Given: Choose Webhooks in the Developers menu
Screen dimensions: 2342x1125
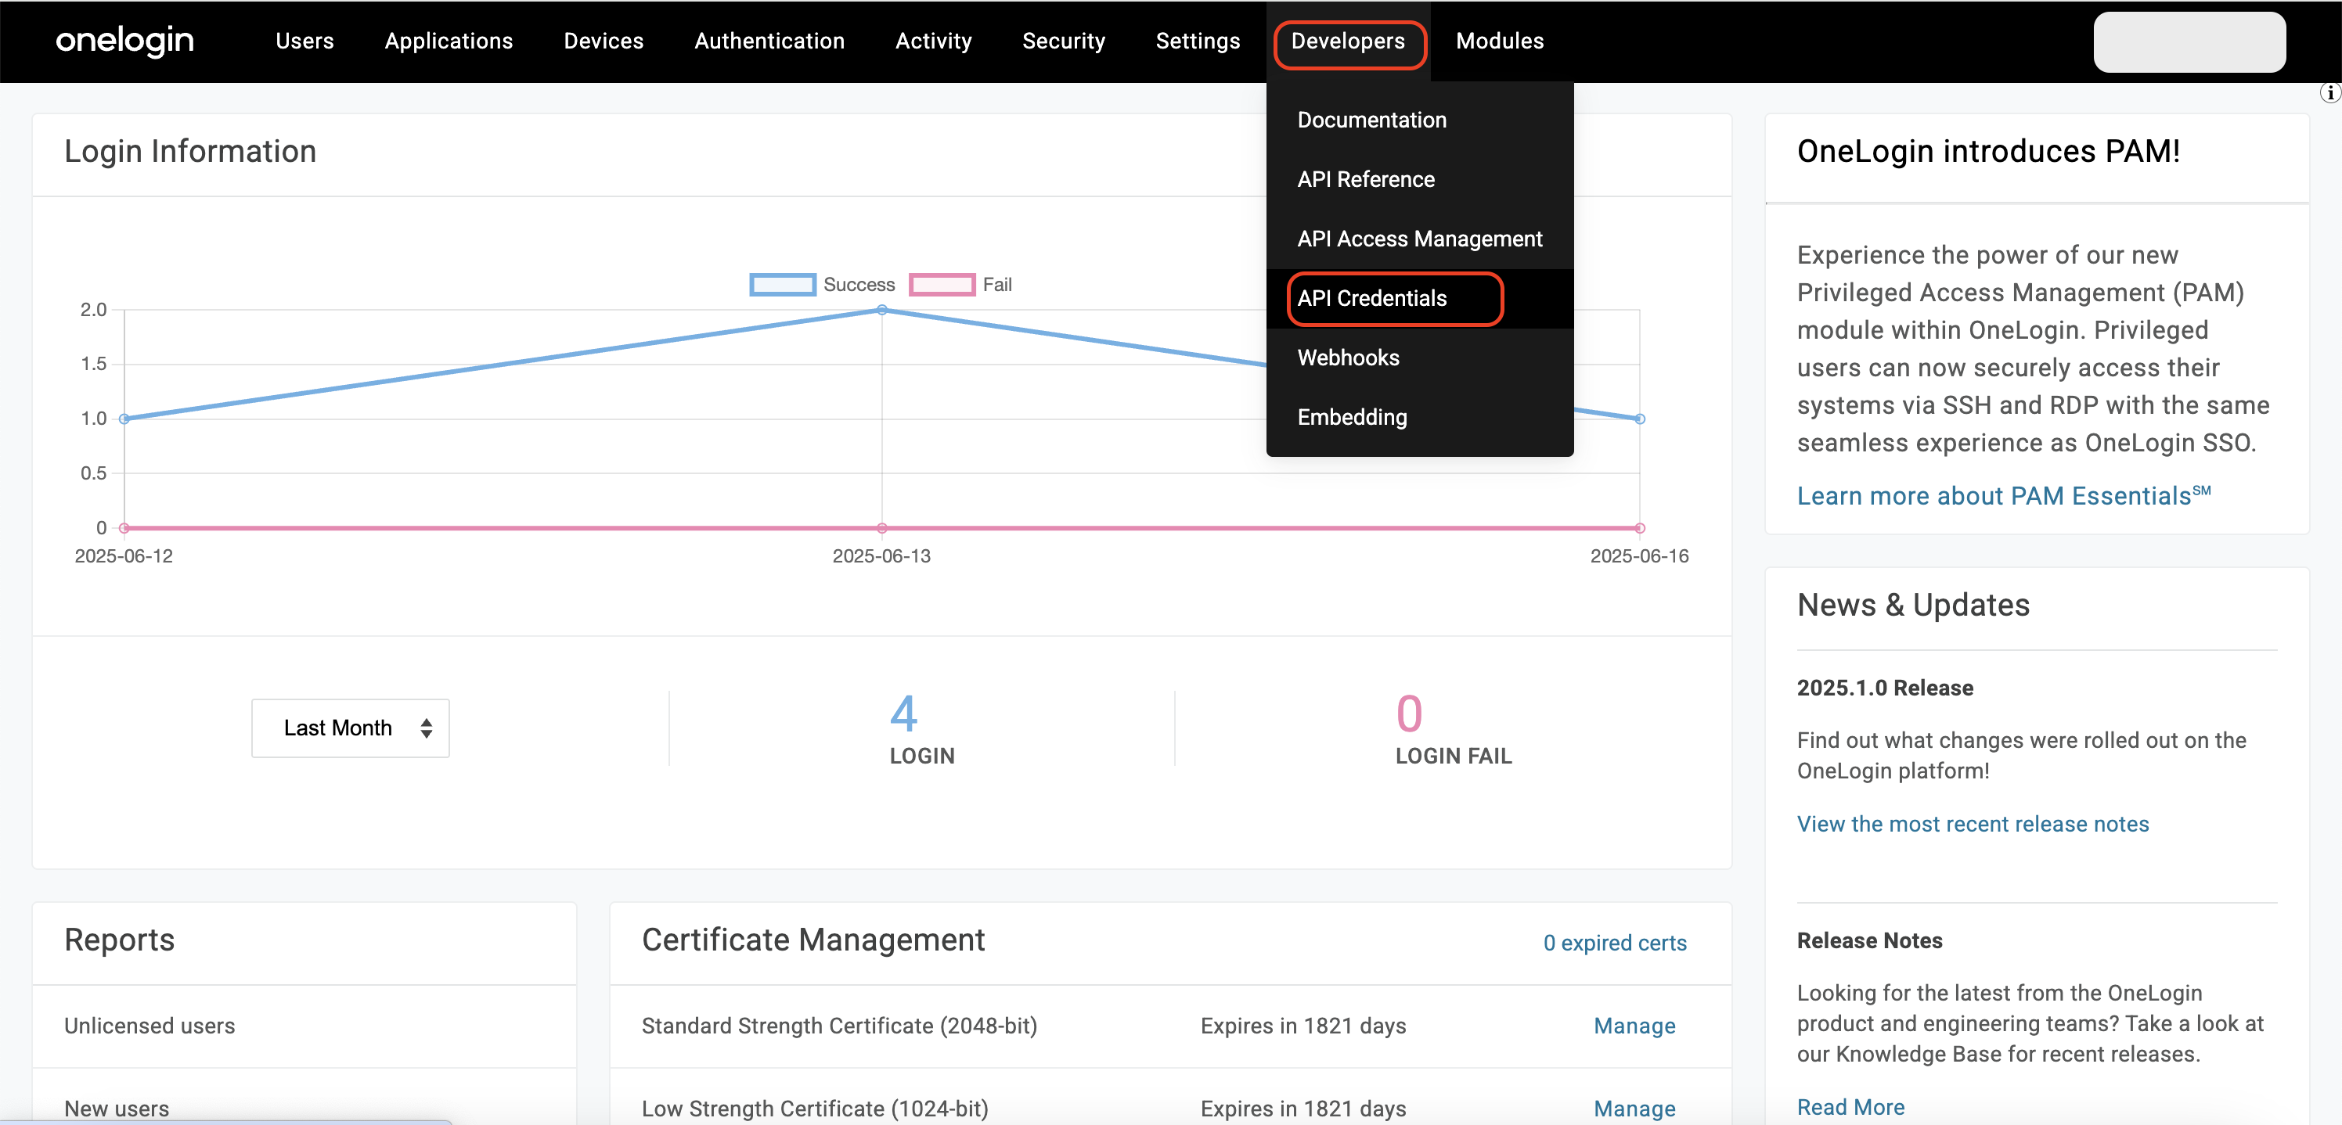Looking at the screenshot, I should point(1419,358).
